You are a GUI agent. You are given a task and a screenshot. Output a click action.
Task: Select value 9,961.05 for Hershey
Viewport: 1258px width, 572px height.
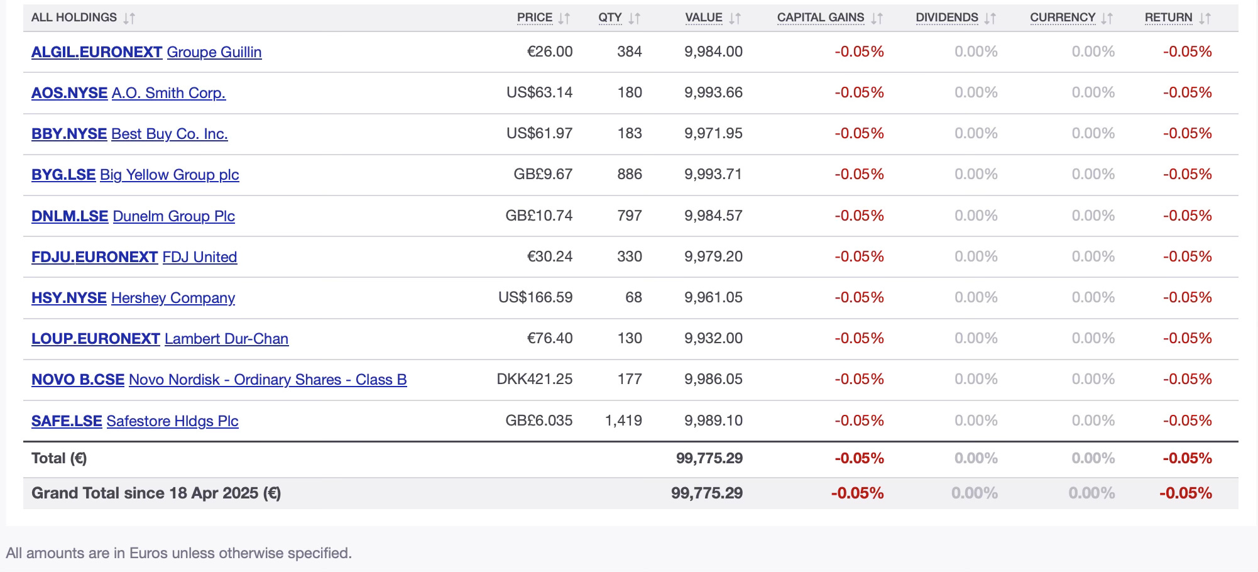click(x=714, y=297)
